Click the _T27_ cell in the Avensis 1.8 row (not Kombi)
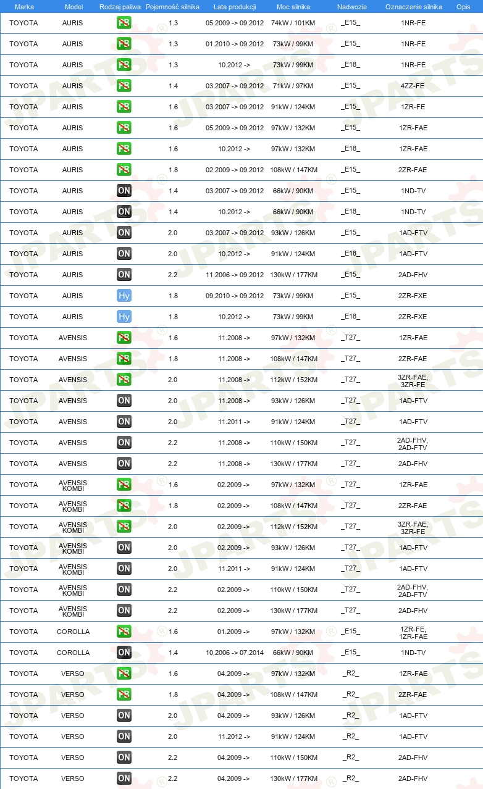 tap(351, 359)
